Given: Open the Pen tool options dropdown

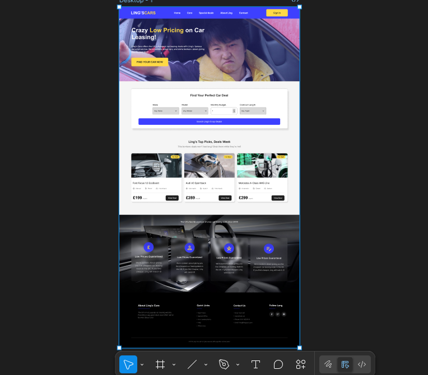Looking at the screenshot, I should (238, 364).
